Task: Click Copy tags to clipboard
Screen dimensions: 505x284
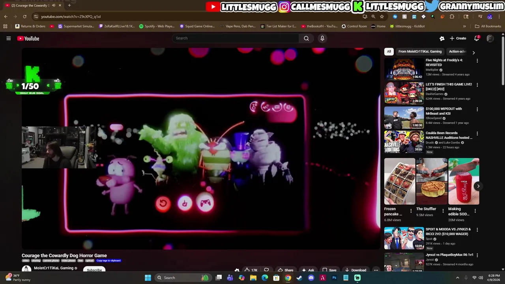Action: pyautogui.click(x=108, y=261)
